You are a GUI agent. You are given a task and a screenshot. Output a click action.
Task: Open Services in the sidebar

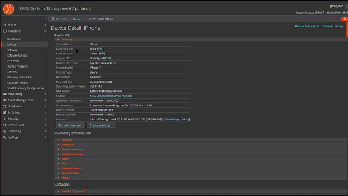(x=12, y=72)
